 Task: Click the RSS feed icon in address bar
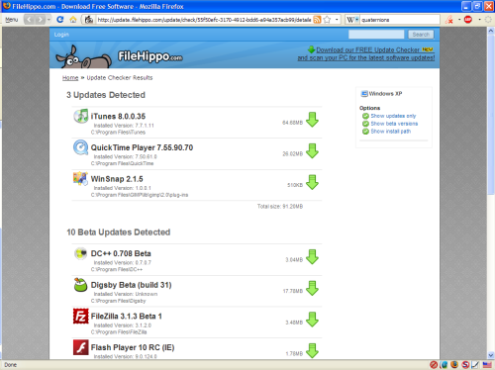[317, 20]
